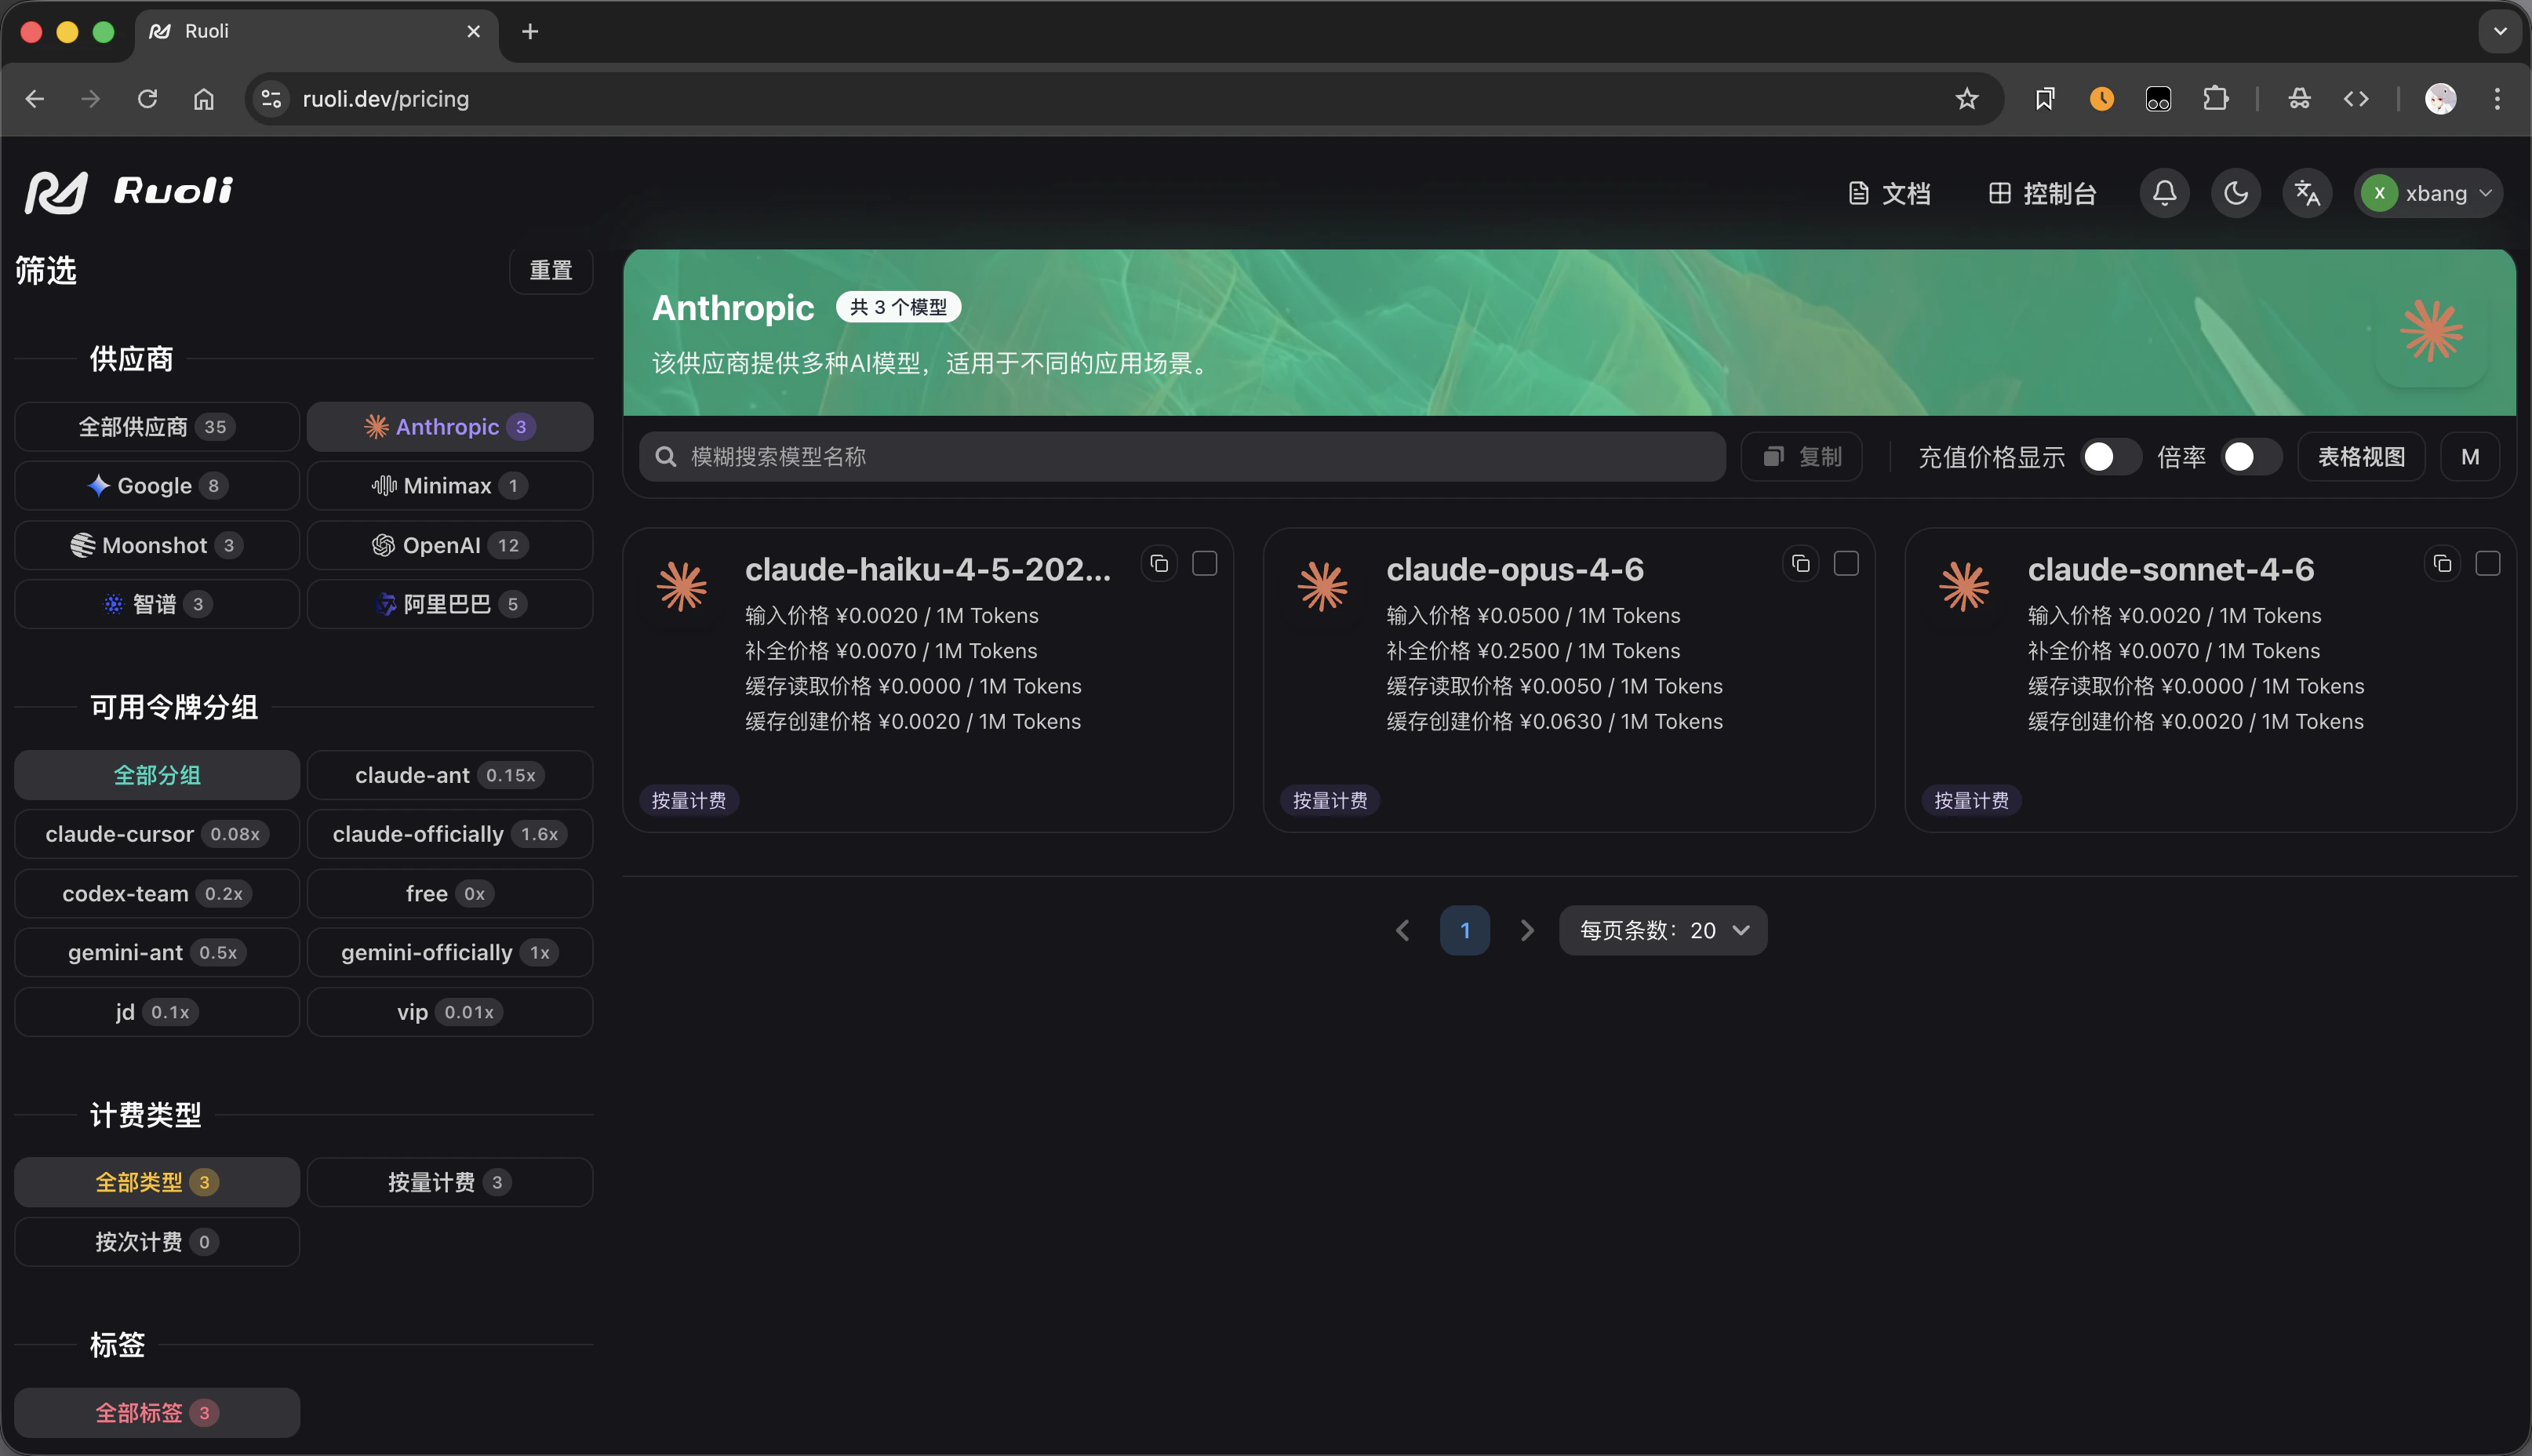Filter by 阿里巴巴 provider
Screen dimensions: 2532x1456
pos(449,604)
